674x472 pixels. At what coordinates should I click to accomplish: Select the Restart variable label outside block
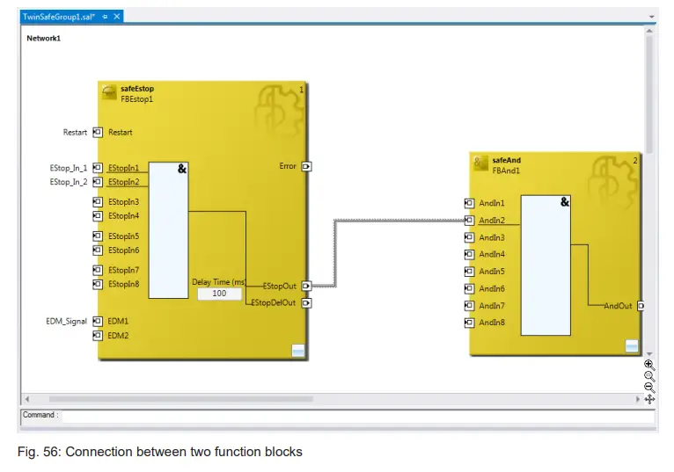[75, 132]
